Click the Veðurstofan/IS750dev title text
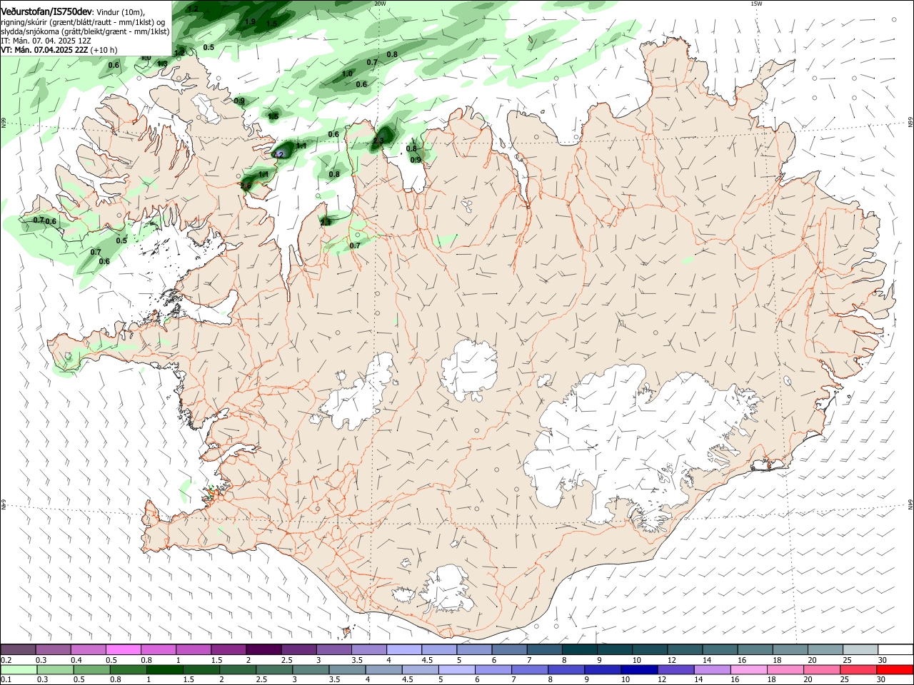 (46, 12)
